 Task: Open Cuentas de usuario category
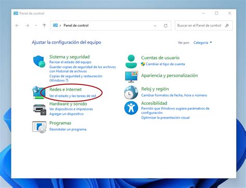(x=160, y=57)
